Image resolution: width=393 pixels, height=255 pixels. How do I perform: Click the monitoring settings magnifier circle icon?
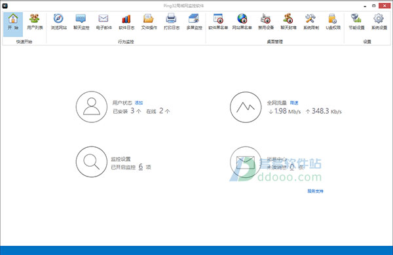coord(92,162)
